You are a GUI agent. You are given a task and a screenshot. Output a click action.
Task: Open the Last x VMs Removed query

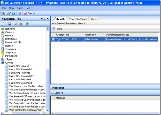coord(20,73)
